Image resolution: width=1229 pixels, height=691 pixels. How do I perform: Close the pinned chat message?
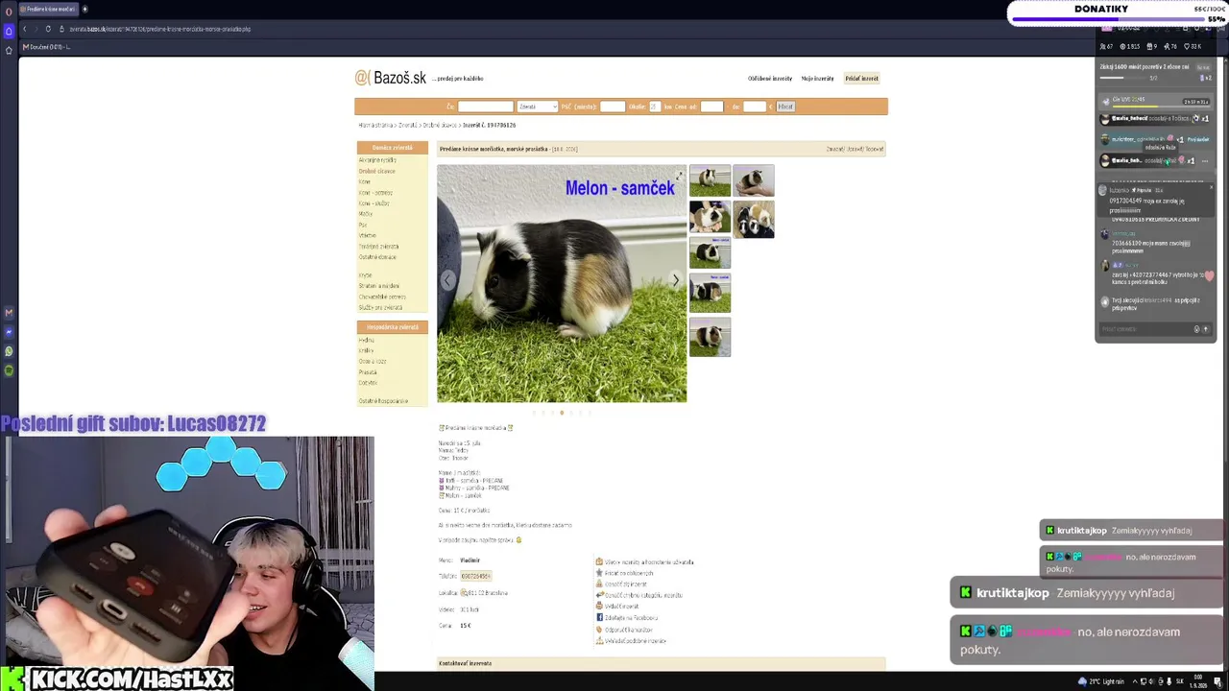[1211, 188]
